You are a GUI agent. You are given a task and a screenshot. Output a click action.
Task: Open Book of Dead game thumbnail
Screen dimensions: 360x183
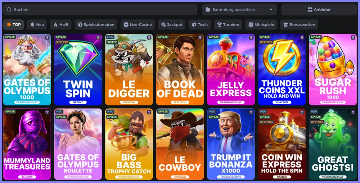(180, 70)
